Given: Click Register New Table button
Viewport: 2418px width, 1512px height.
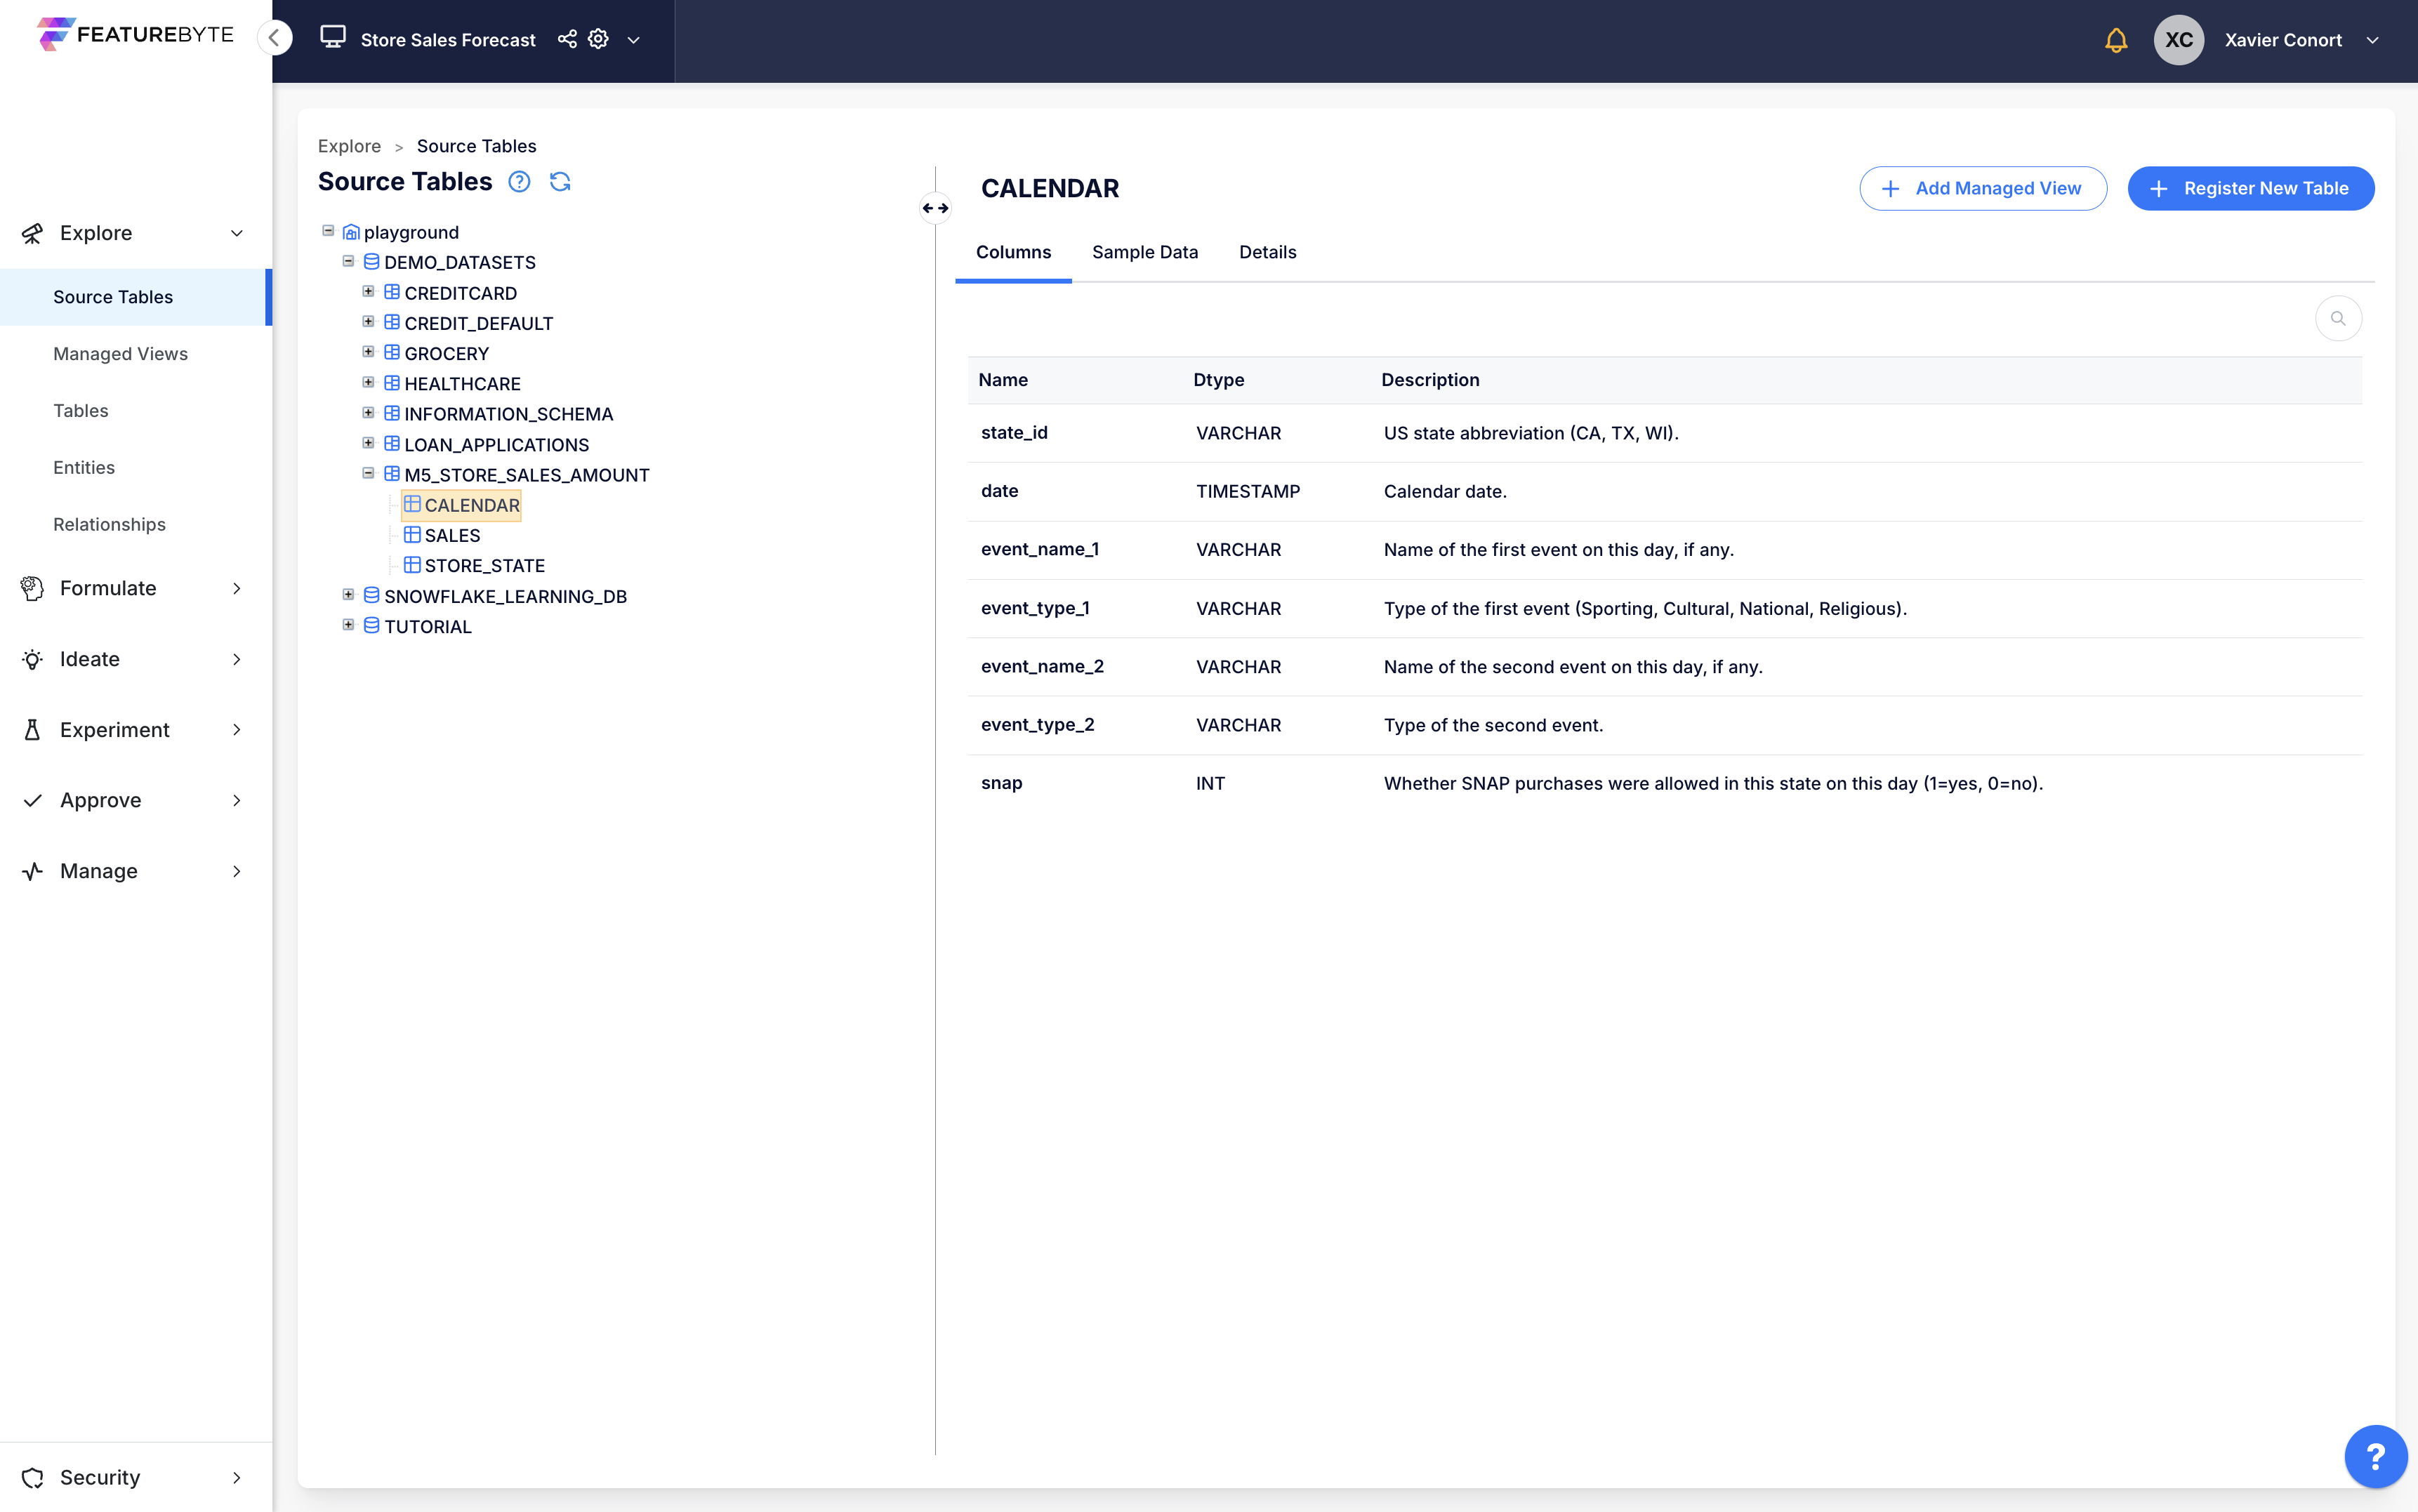Looking at the screenshot, I should click(x=2250, y=188).
